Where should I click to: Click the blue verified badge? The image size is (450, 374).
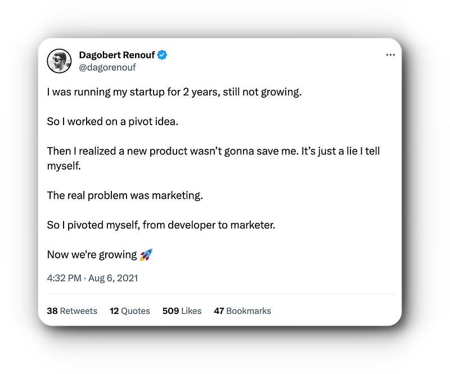click(x=163, y=55)
